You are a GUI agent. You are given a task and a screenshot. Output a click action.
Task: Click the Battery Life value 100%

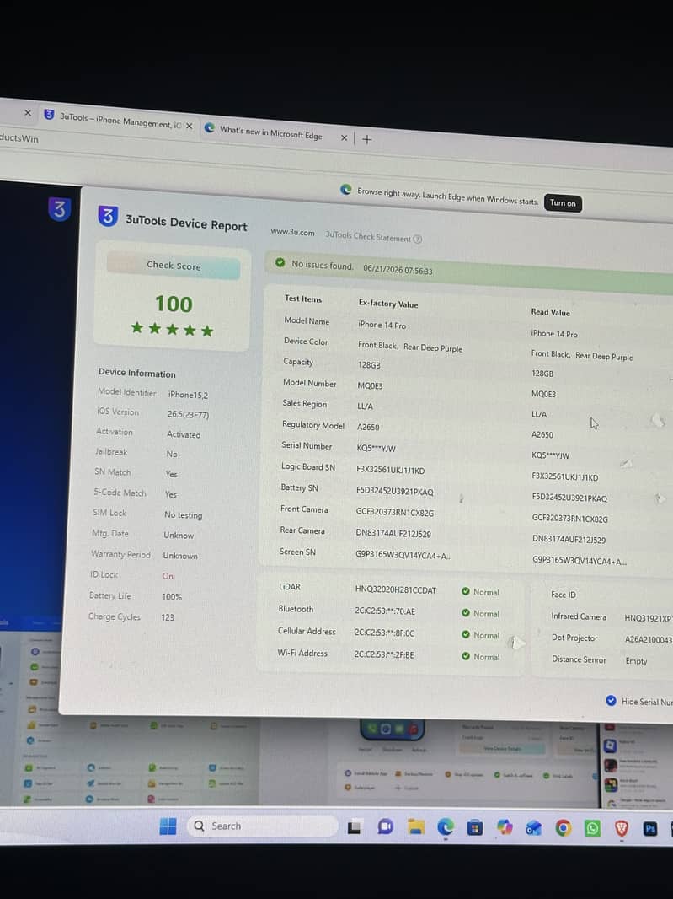tap(172, 597)
